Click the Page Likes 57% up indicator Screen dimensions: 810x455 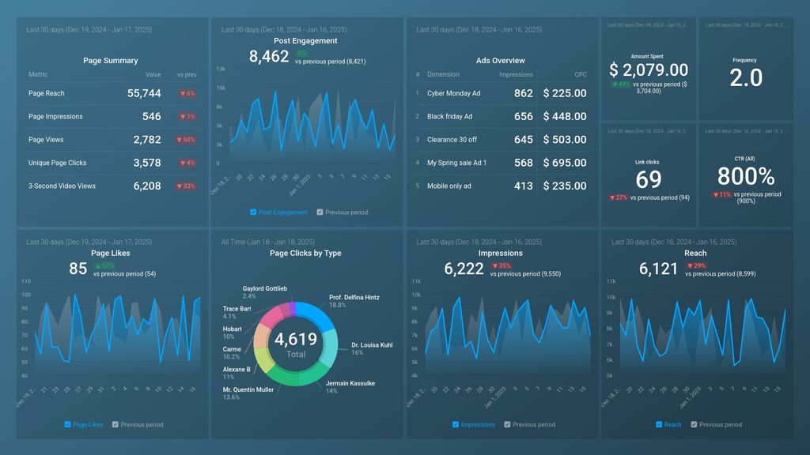tap(104, 265)
